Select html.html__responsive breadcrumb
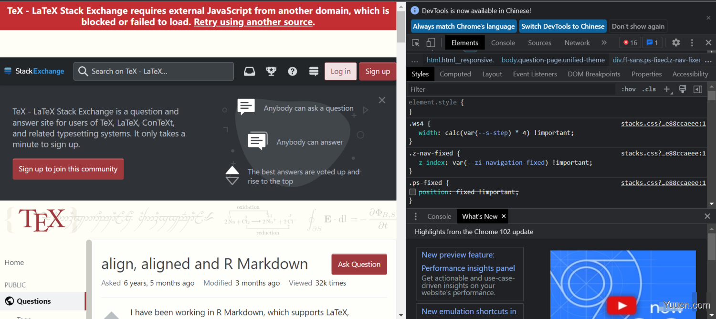 (x=460, y=60)
